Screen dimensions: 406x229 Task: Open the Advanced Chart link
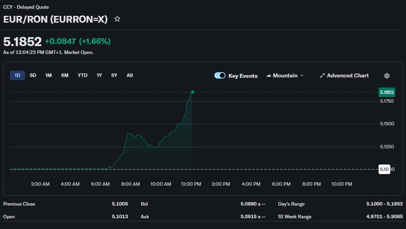pos(348,75)
